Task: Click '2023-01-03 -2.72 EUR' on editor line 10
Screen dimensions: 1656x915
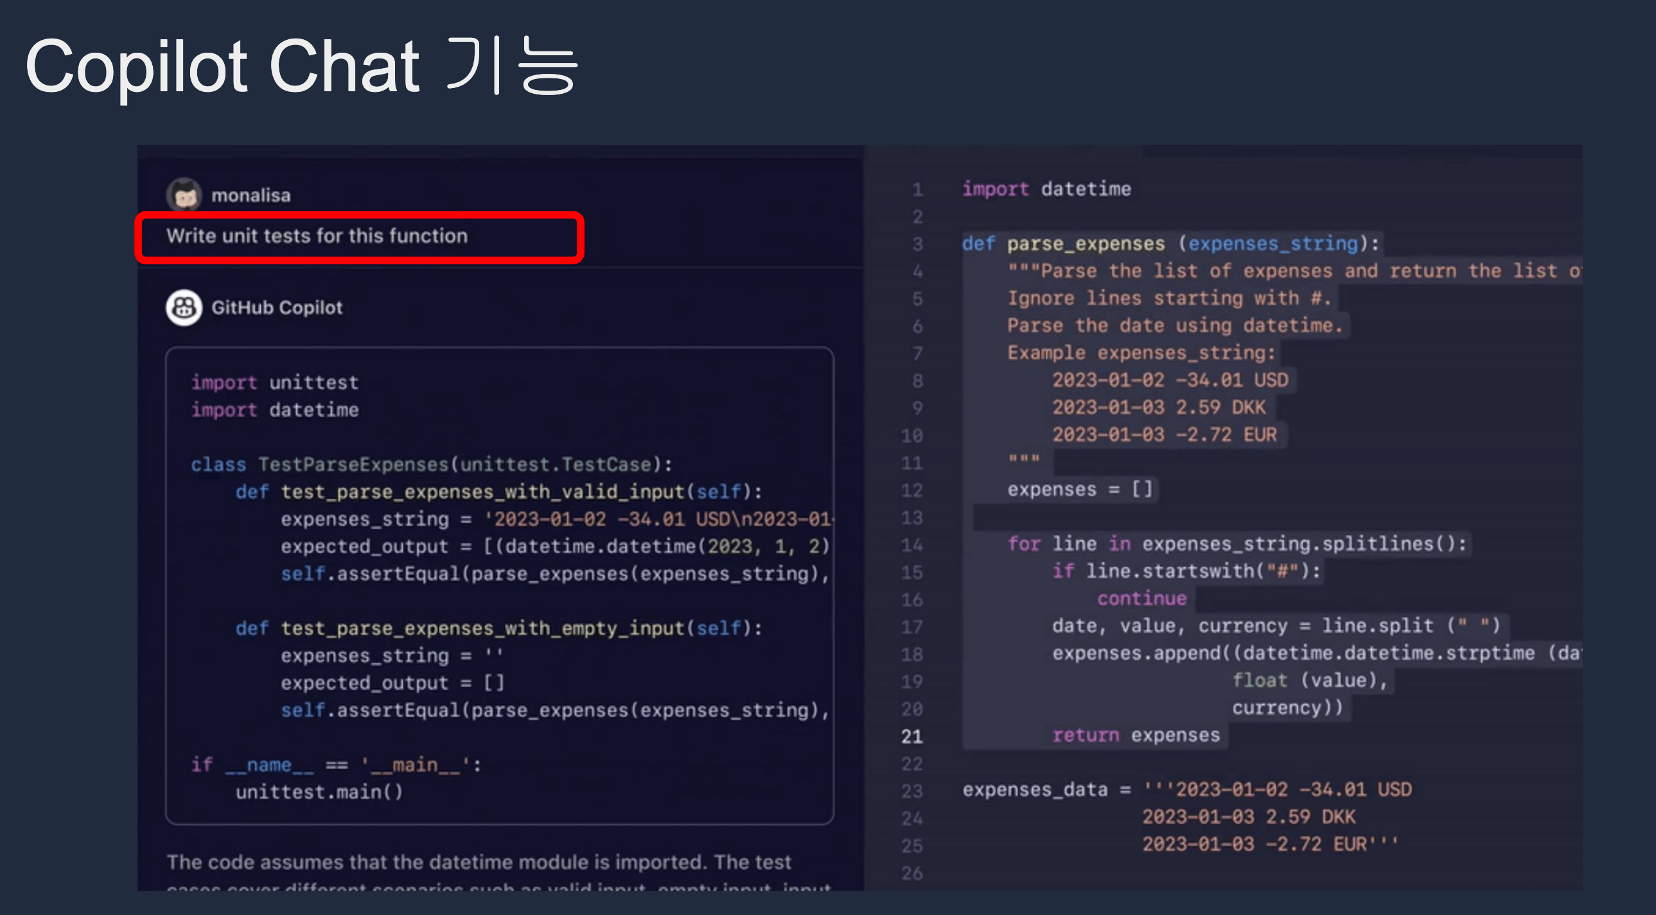Action: click(1164, 434)
